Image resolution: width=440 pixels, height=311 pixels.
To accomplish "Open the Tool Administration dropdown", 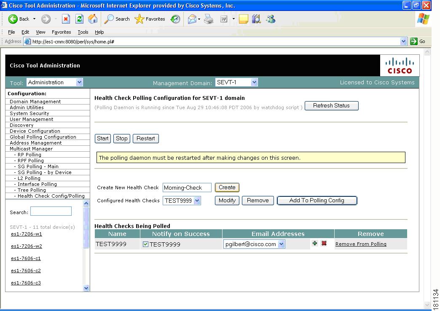I will (55, 83).
